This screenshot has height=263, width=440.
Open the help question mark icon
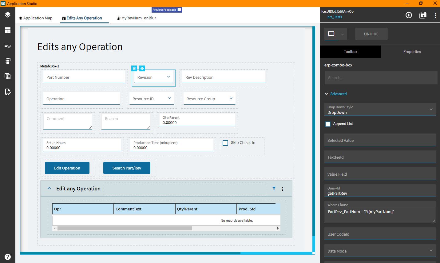click(x=8, y=257)
